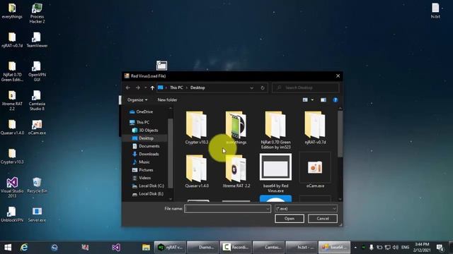Select UnblockVPN desktop shortcut

point(12,214)
